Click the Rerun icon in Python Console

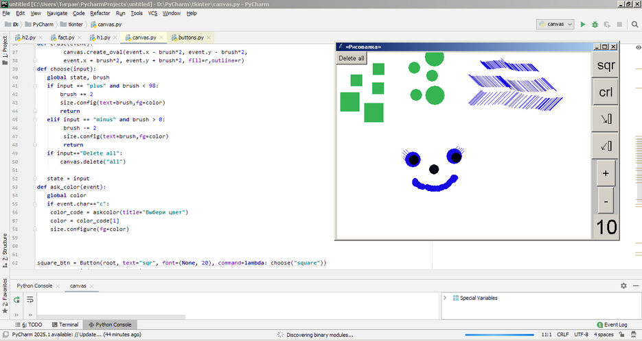[16, 300]
